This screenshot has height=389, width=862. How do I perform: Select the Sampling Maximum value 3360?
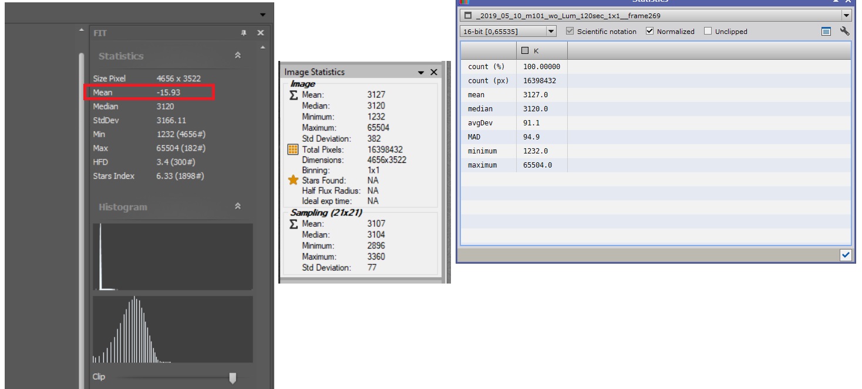click(x=376, y=257)
